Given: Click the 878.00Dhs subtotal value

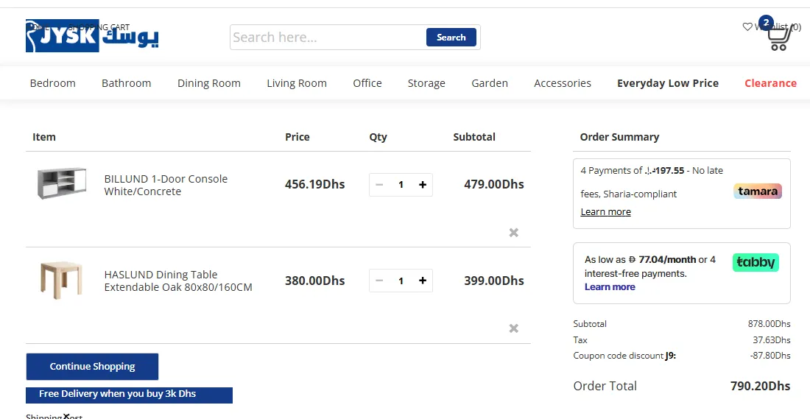Looking at the screenshot, I should click(x=769, y=324).
